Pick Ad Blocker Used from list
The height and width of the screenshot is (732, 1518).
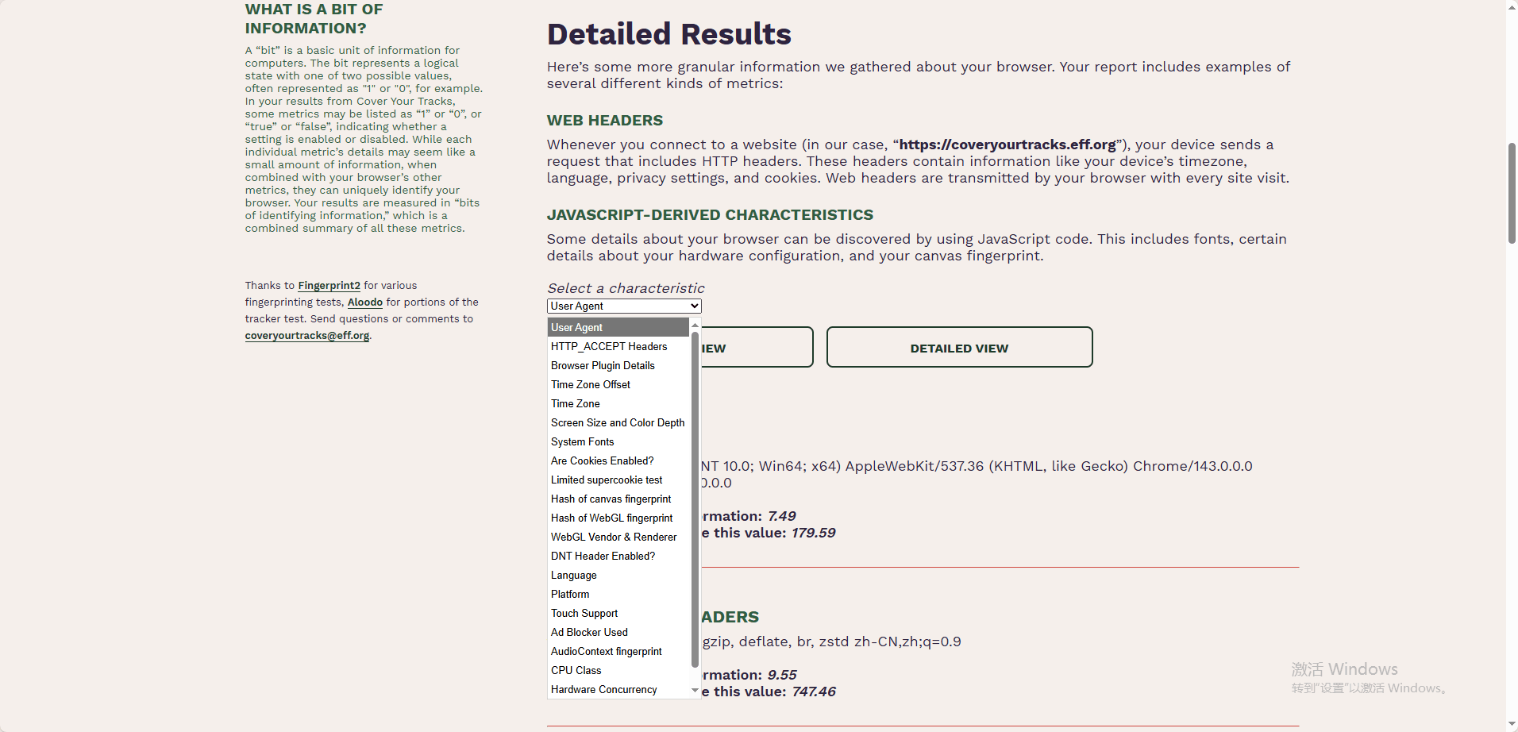click(589, 633)
